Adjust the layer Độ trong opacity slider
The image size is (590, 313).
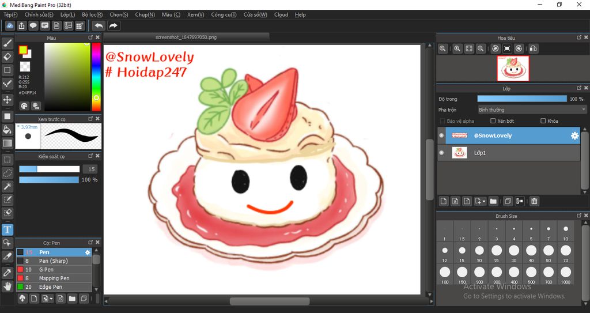tap(522, 99)
